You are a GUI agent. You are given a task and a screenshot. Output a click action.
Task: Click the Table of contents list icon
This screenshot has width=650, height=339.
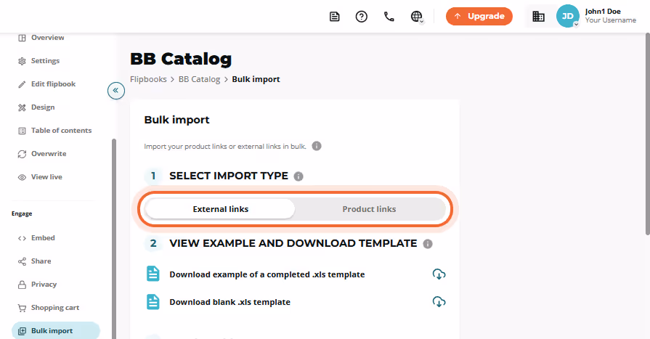point(22,131)
